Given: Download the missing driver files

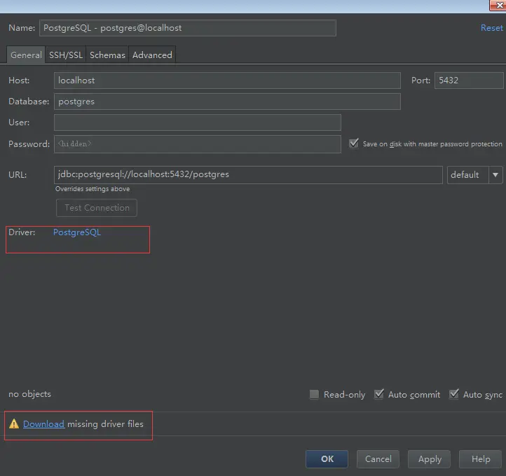Looking at the screenshot, I should pyautogui.click(x=43, y=423).
